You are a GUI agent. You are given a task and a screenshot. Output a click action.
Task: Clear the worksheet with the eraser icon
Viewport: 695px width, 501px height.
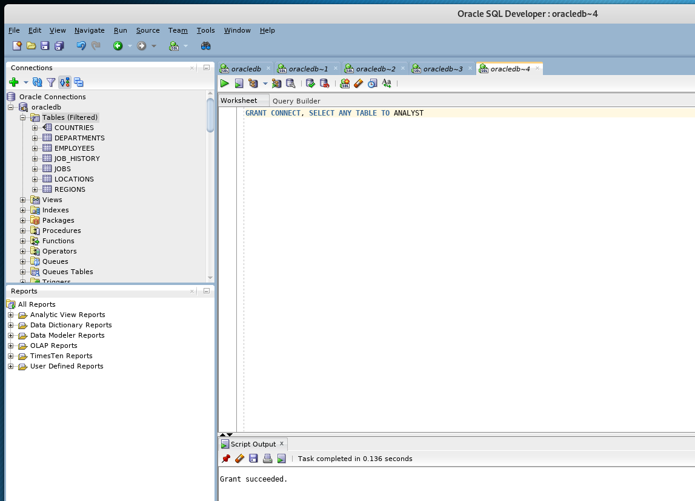[x=357, y=83]
